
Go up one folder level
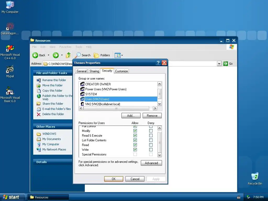68,55
